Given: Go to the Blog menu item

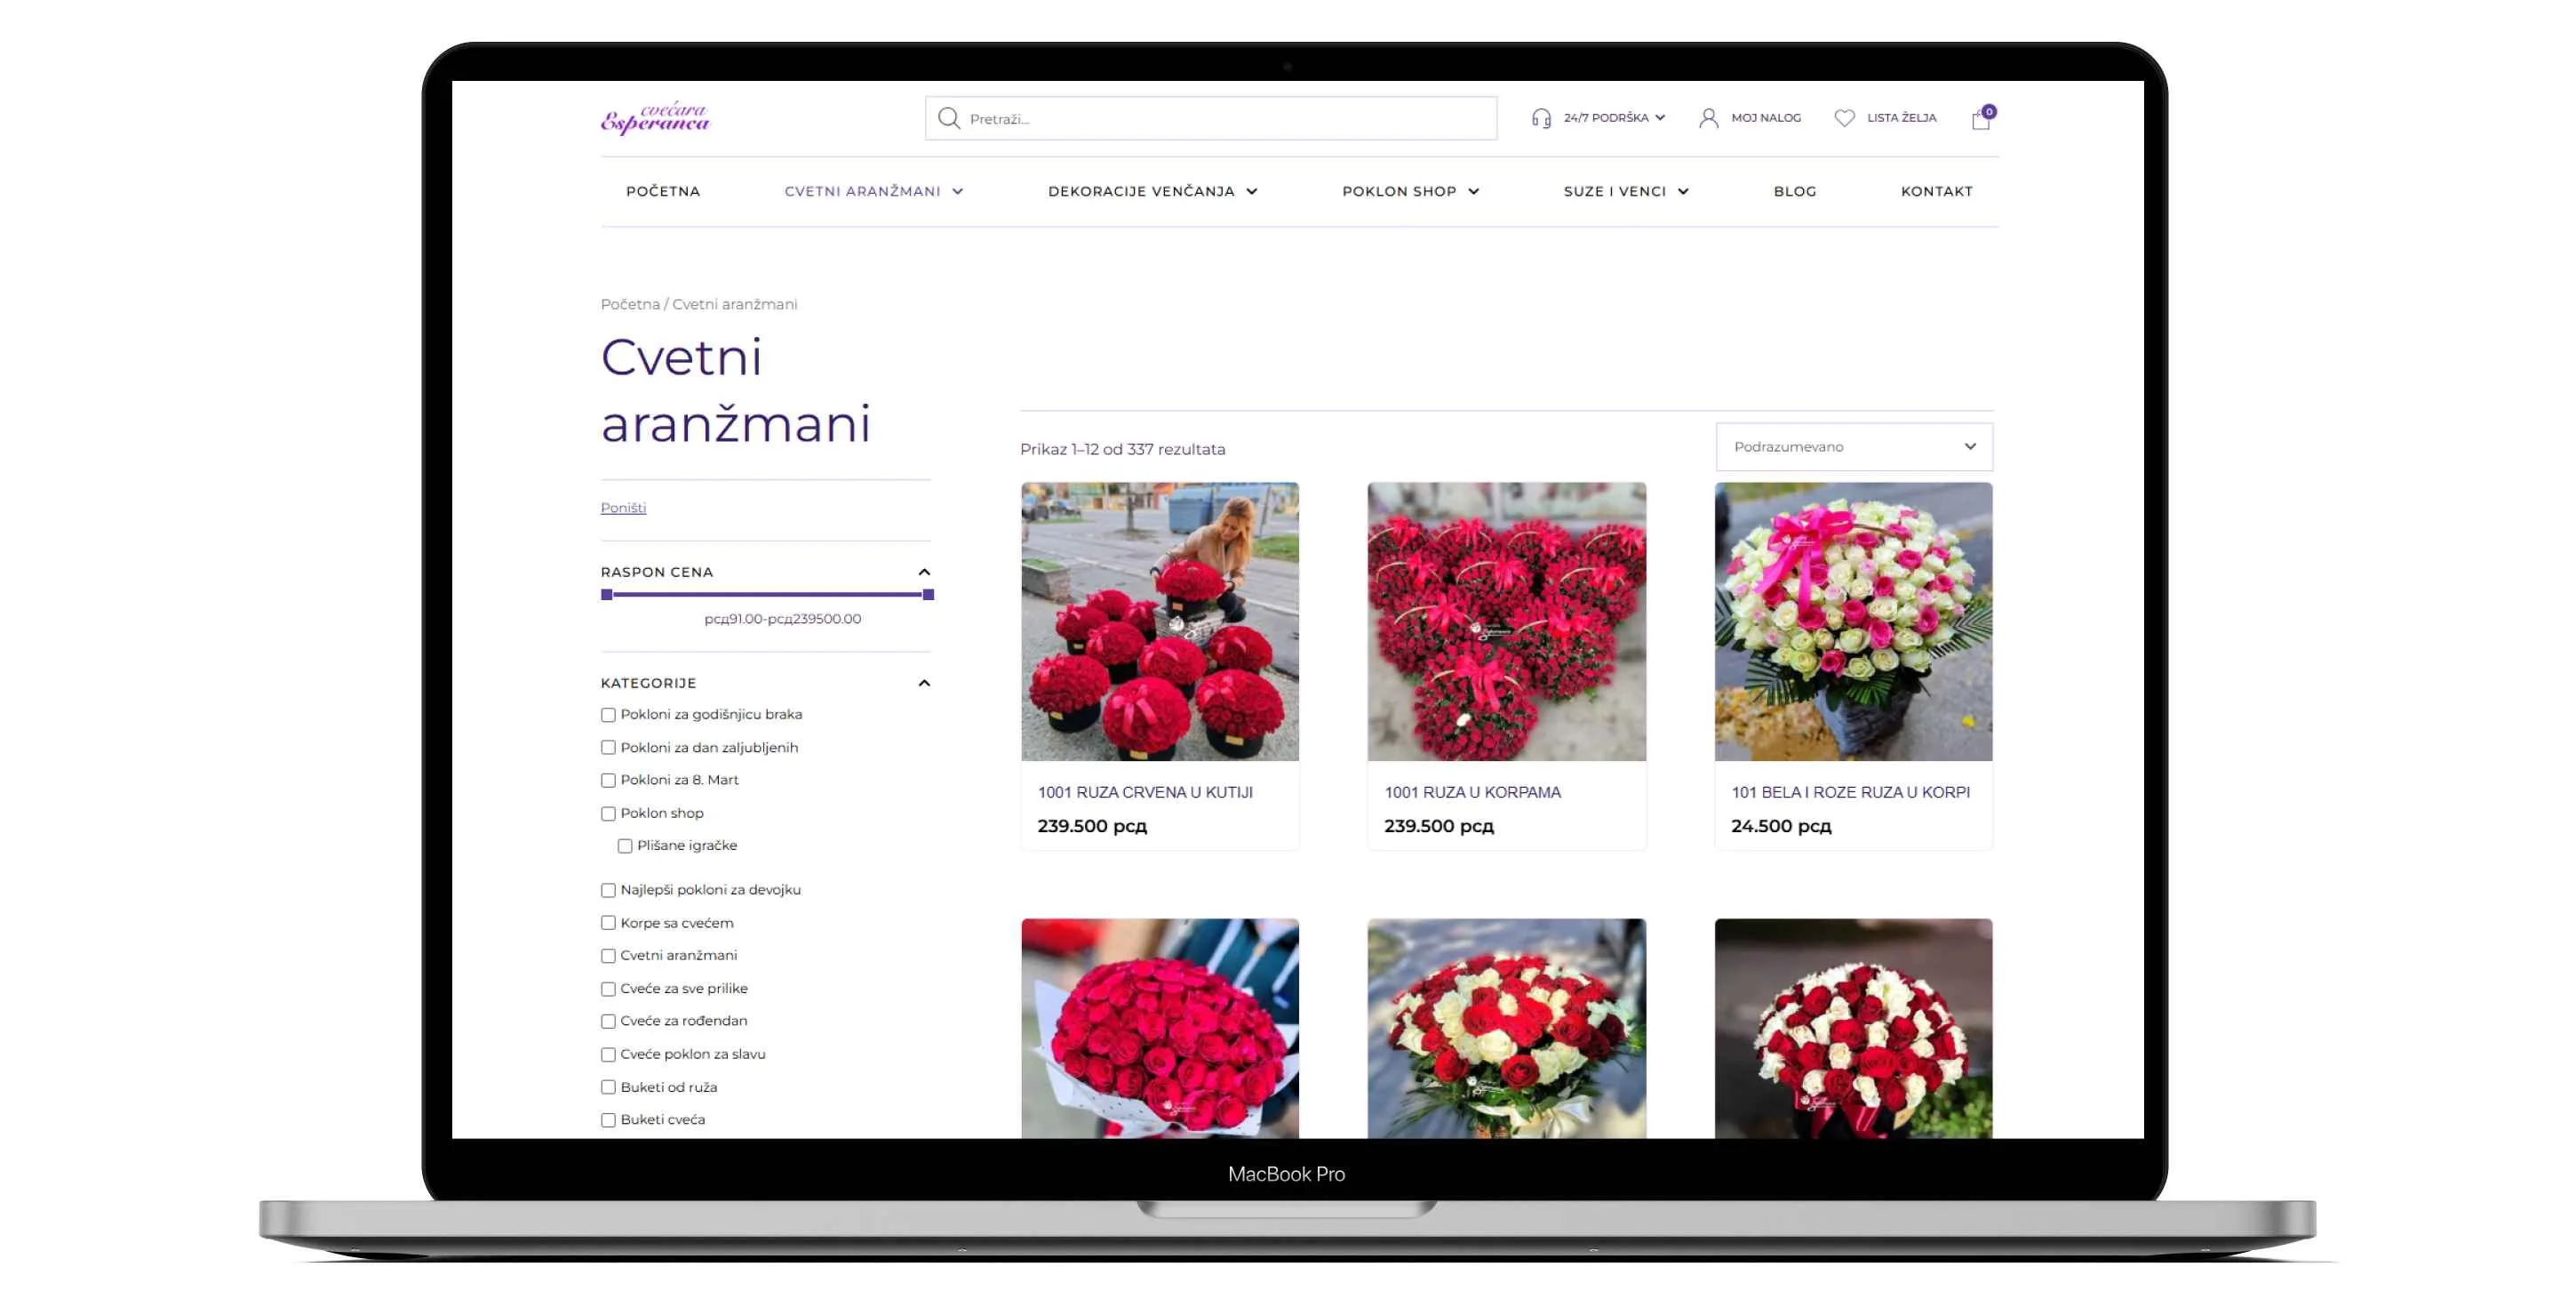Looking at the screenshot, I should coord(1794,191).
